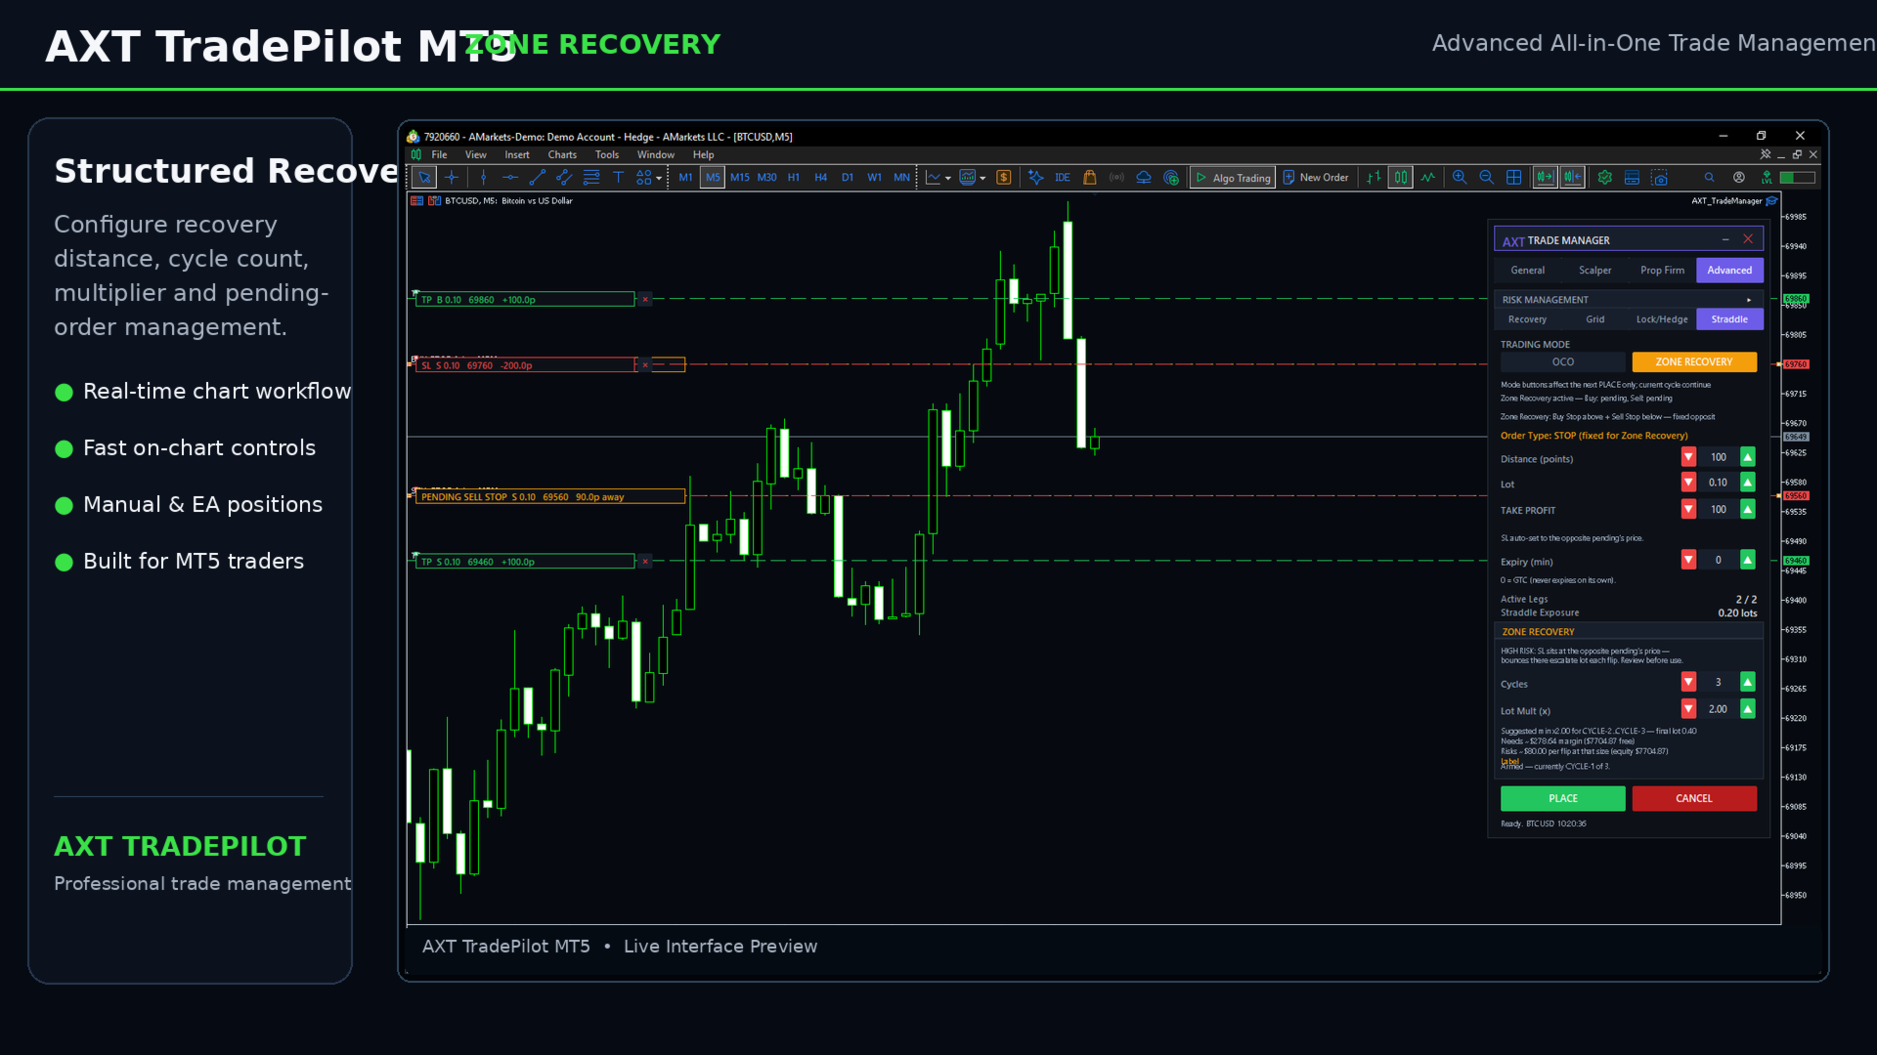Open the Grid sub-tab
The width and height of the screenshot is (1877, 1055).
1595,319
